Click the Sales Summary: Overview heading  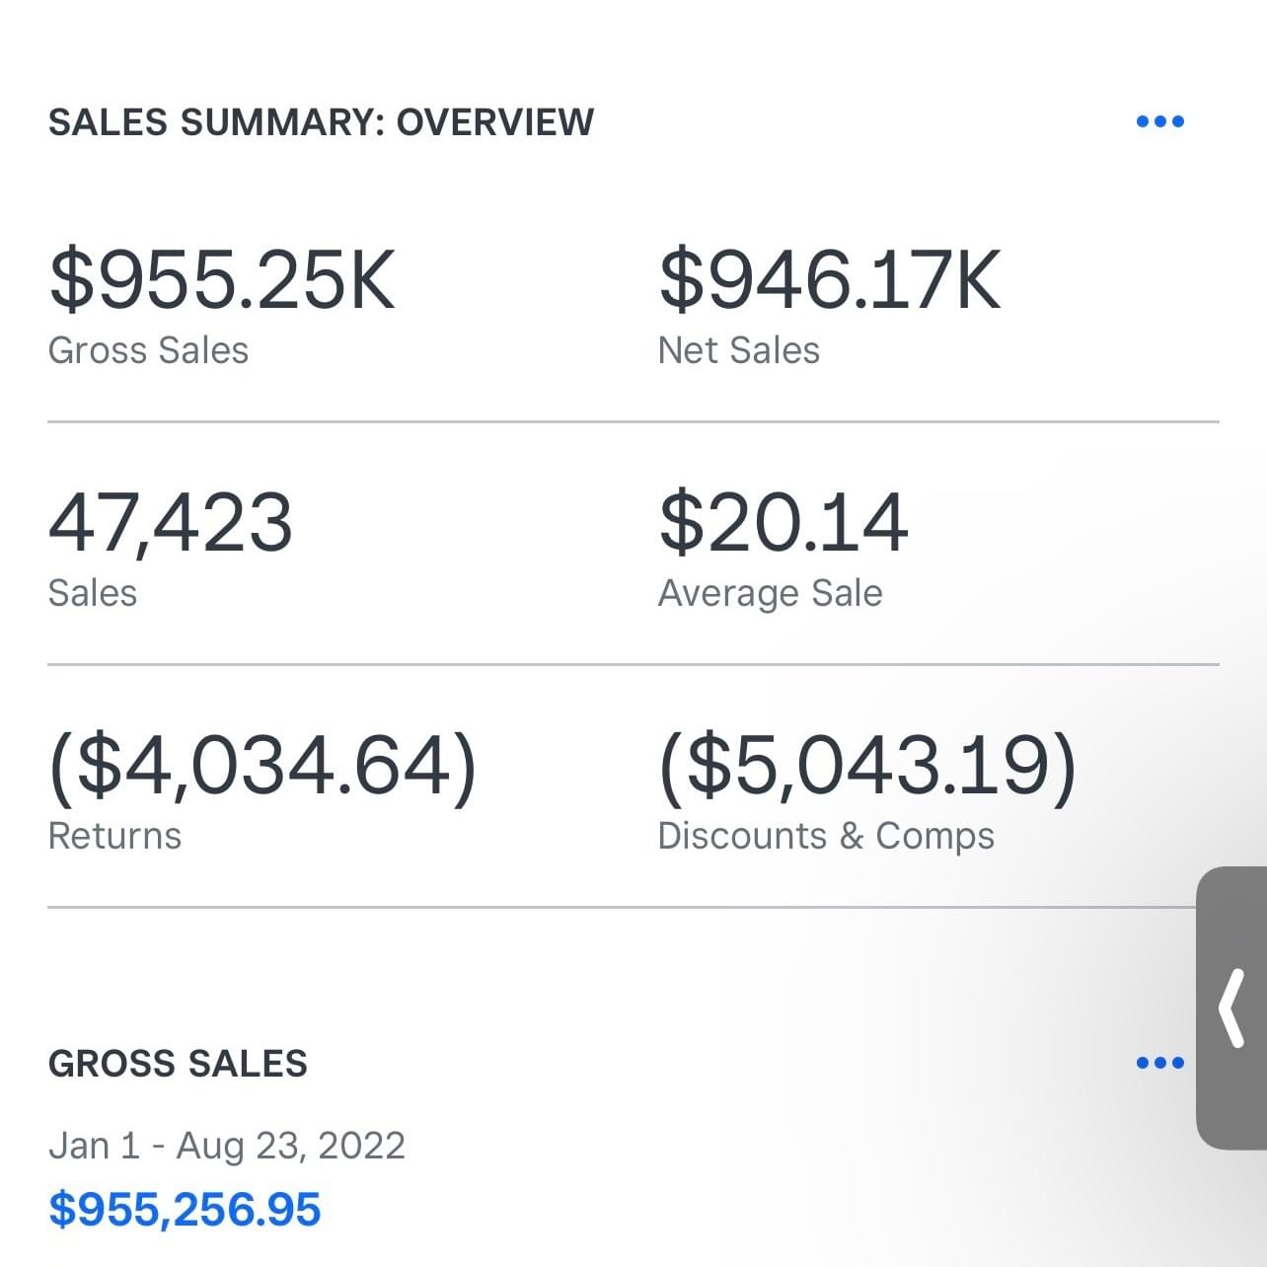coord(321,122)
